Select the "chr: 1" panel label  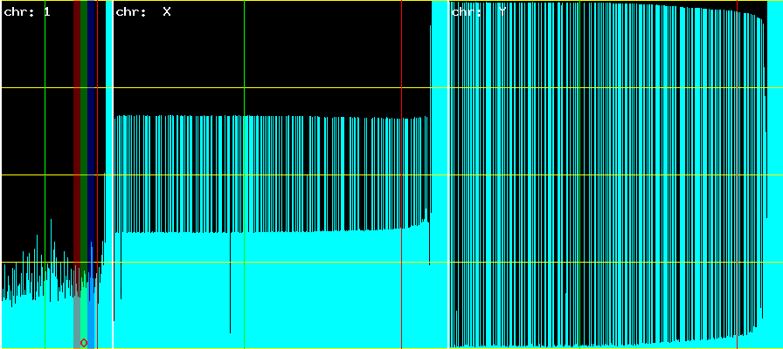tap(27, 12)
